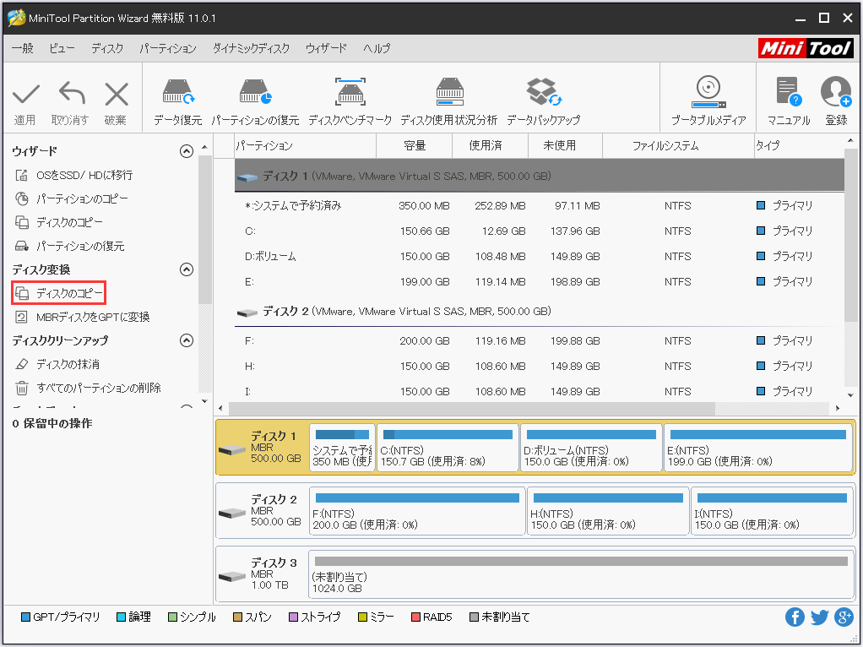Collapse the ディスク変換 section

pos(187,269)
